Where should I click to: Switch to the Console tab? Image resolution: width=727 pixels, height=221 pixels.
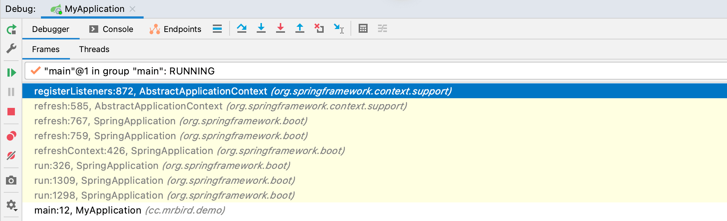[111, 29]
